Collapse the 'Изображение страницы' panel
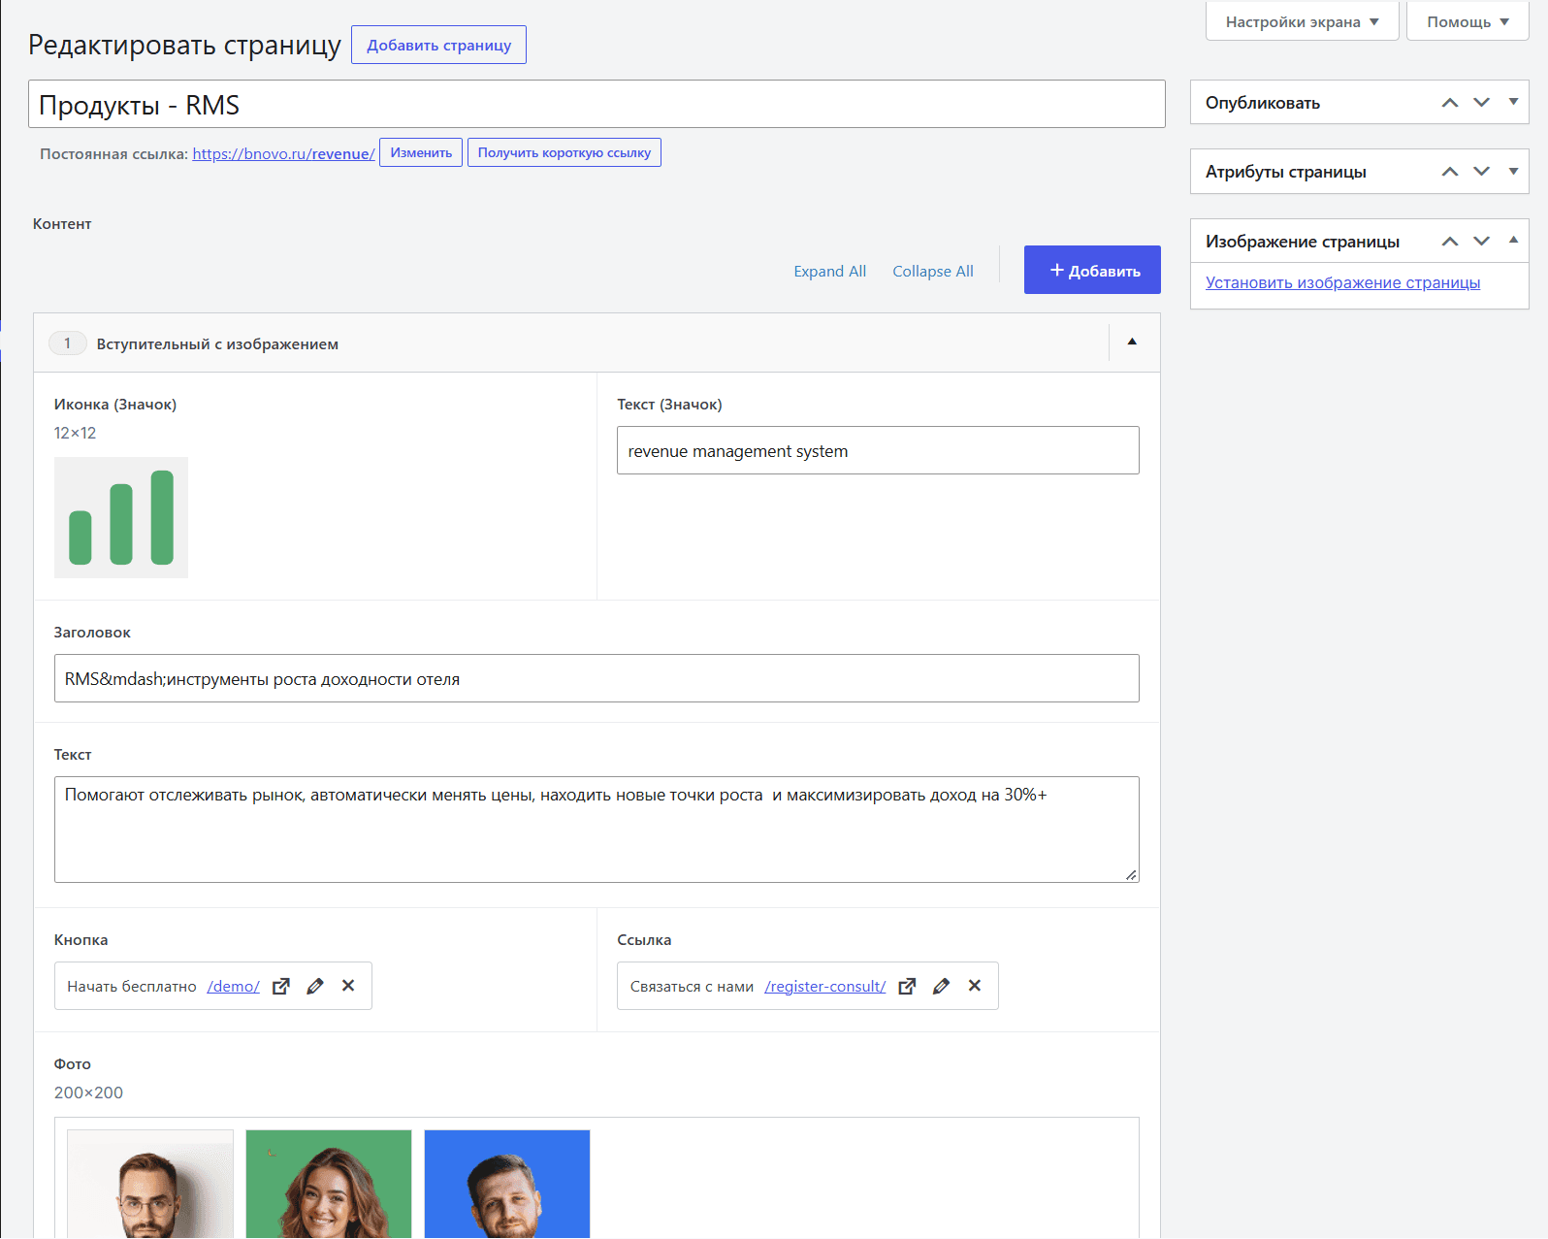The image size is (1548, 1239). [1513, 240]
